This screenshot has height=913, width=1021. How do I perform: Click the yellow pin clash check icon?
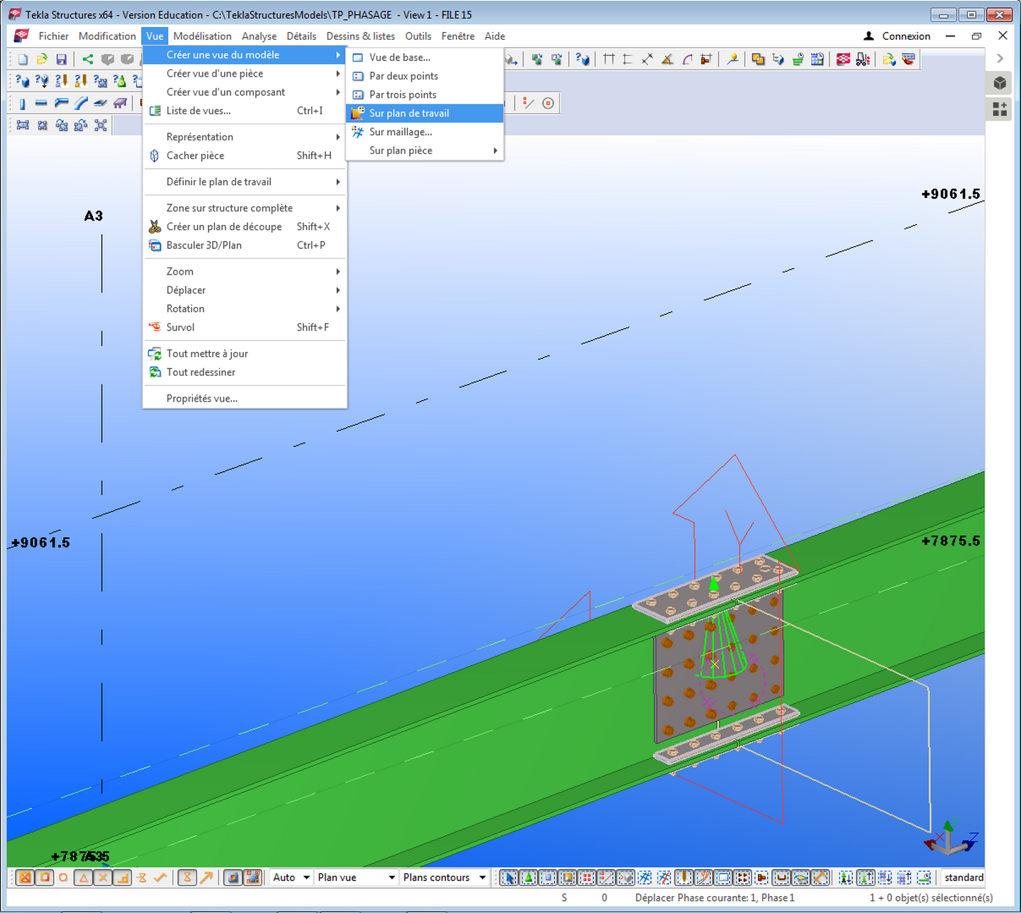point(732,59)
